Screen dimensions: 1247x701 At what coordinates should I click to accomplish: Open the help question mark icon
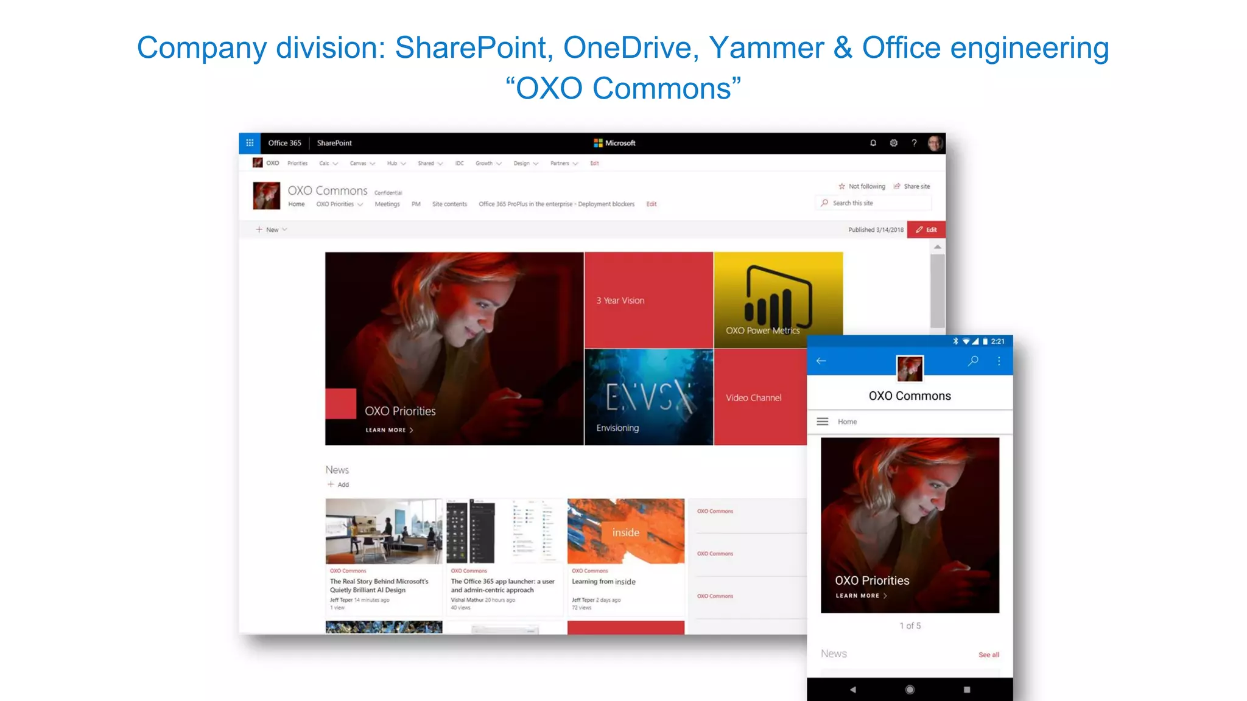point(914,143)
